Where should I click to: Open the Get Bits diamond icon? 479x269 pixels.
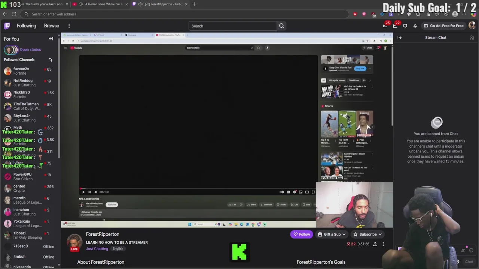coord(415,26)
